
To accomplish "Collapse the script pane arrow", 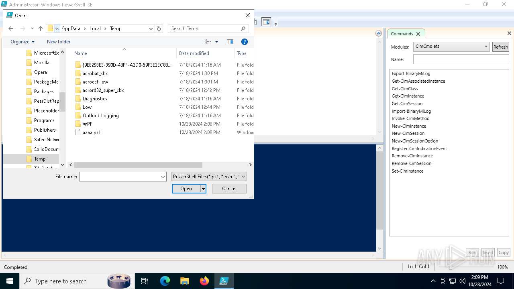I will coord(378,34).
